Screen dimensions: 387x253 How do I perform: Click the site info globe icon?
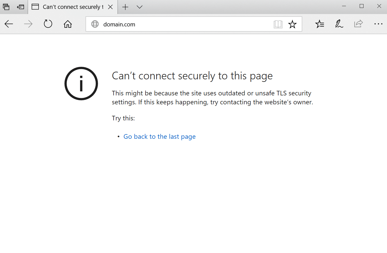tap(95, 24)
